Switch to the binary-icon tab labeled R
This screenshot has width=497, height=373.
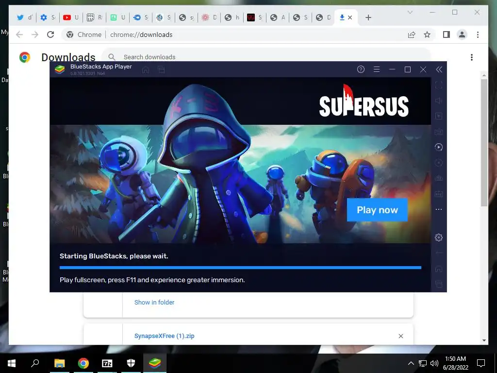[x=94, y=17]
